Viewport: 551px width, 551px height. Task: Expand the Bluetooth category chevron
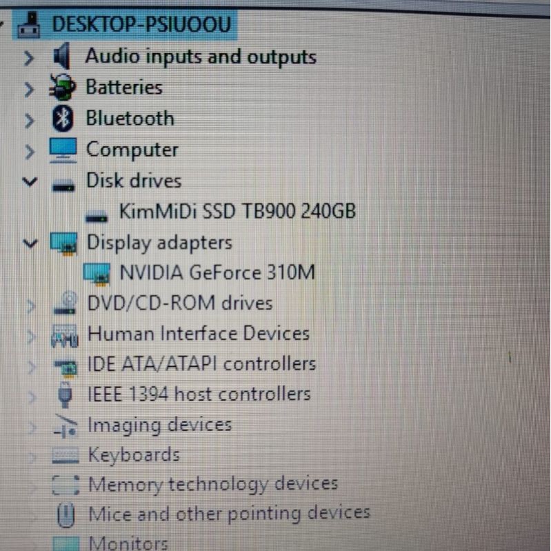click(x=30, y=121)
